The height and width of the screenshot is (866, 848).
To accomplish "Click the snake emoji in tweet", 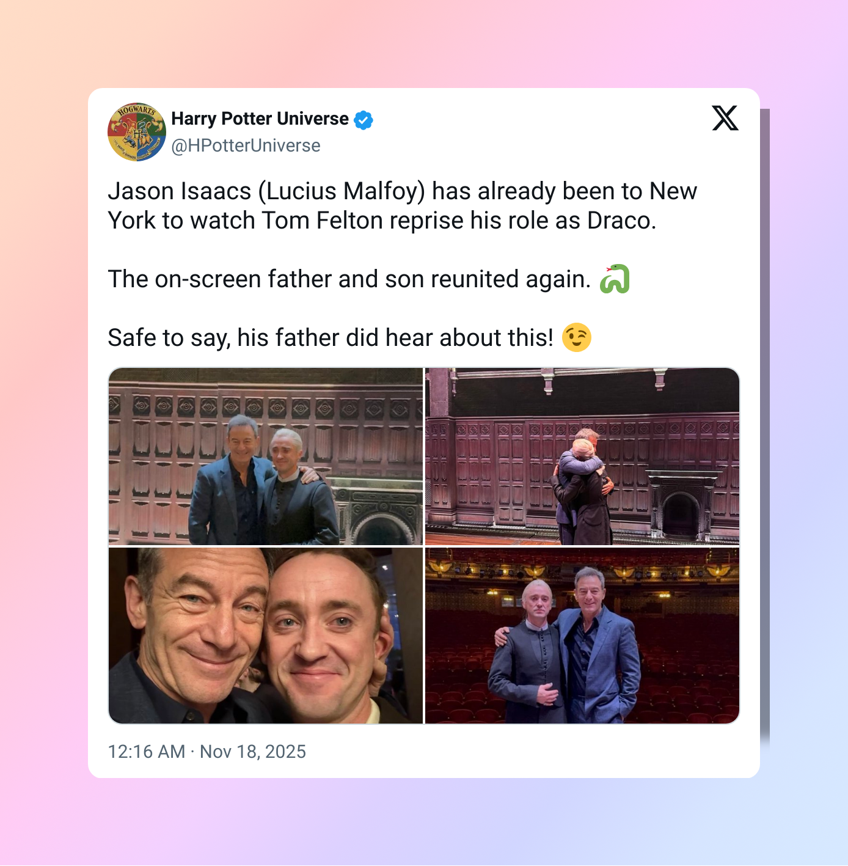I will click(615, 279).
